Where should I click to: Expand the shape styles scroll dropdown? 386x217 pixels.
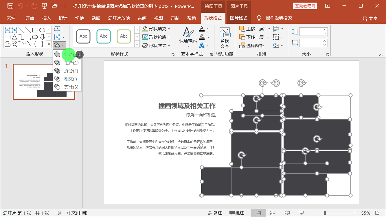pyautogui.click(x=137, y=44)
